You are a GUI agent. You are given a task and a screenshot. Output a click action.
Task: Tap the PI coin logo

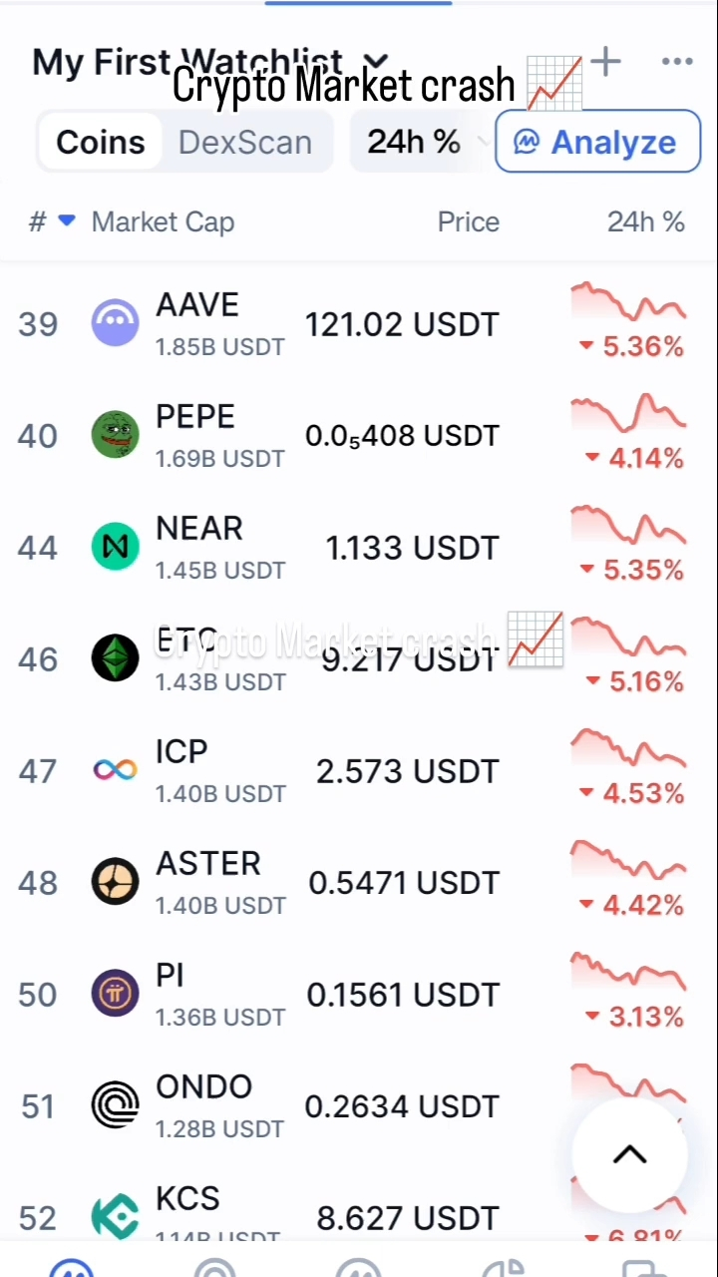click(115, 995)
